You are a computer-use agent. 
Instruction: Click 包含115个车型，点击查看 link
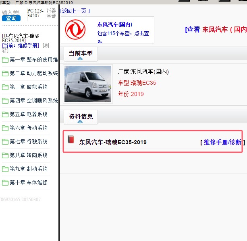tap(123, 37)
